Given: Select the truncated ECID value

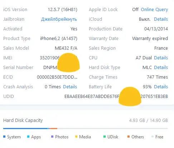Looking at the screenshot, I should 57,77.
